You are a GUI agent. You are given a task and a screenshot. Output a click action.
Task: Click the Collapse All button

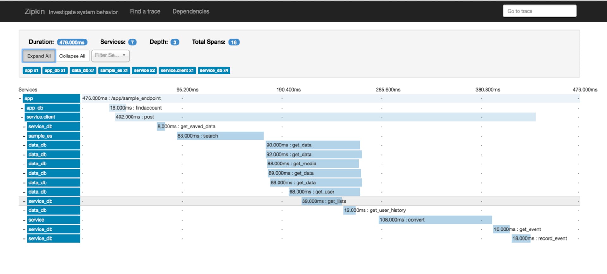pos(72,56)
